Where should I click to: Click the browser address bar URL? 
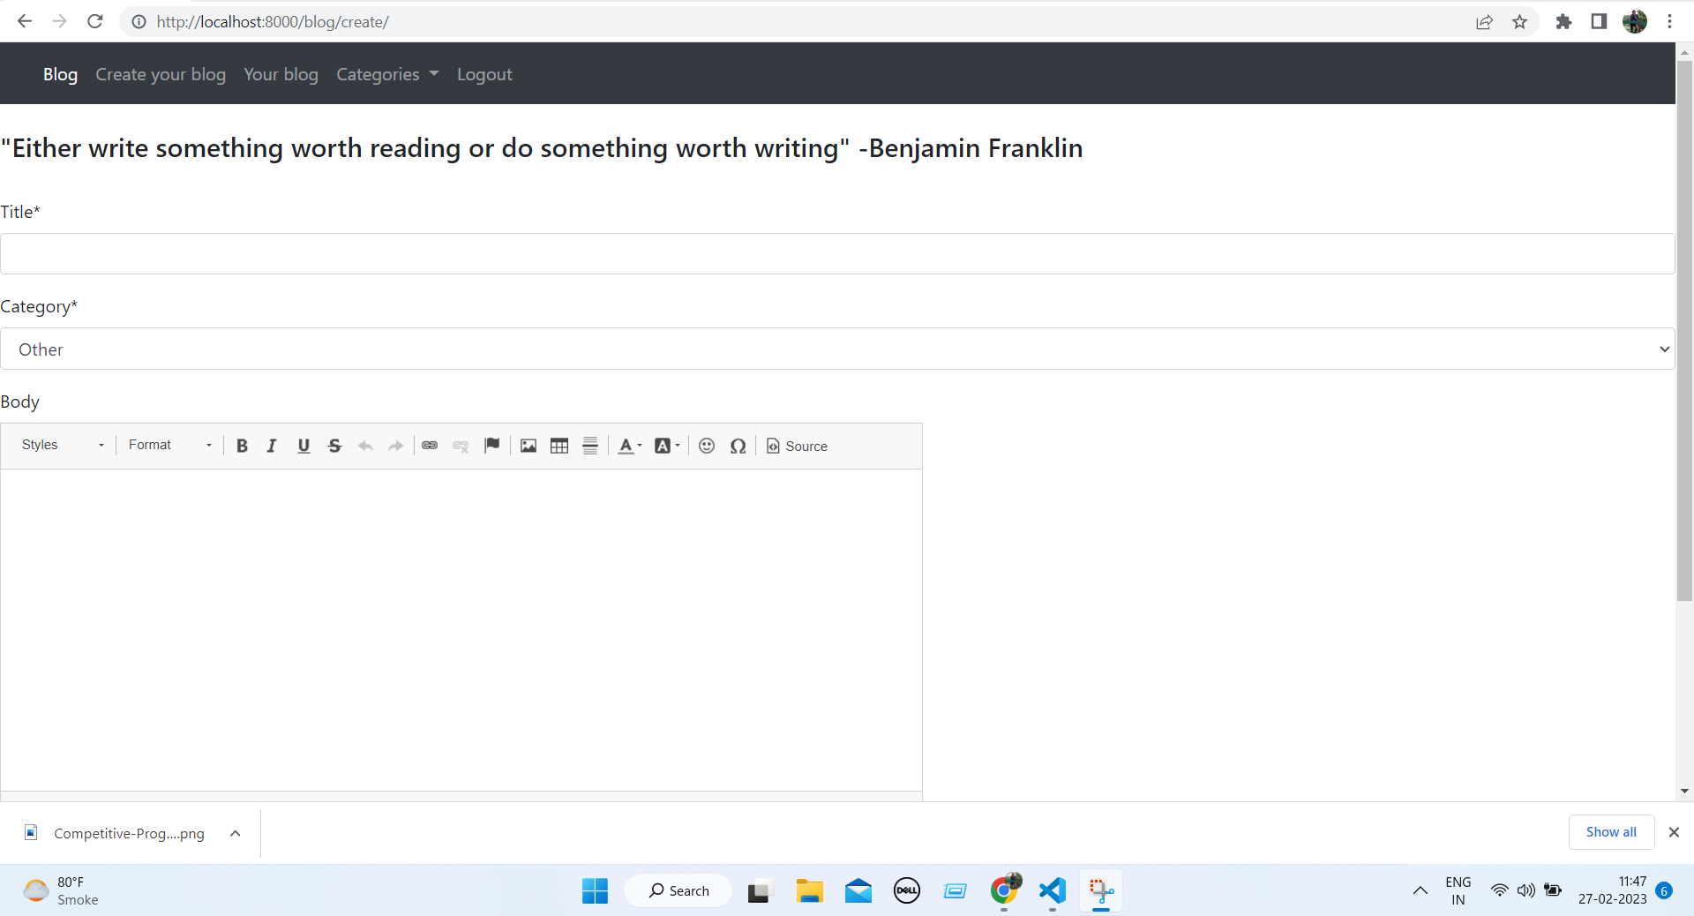(x=273, y=21)
